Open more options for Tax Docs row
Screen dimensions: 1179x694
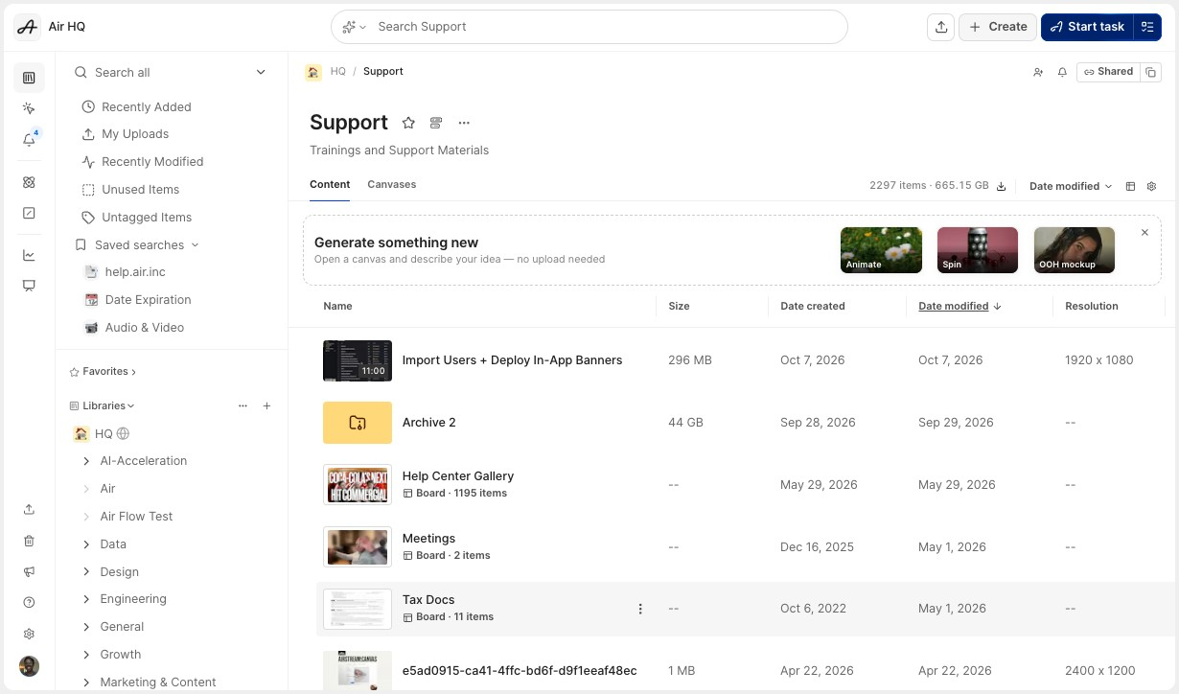(x=640, y=609)
